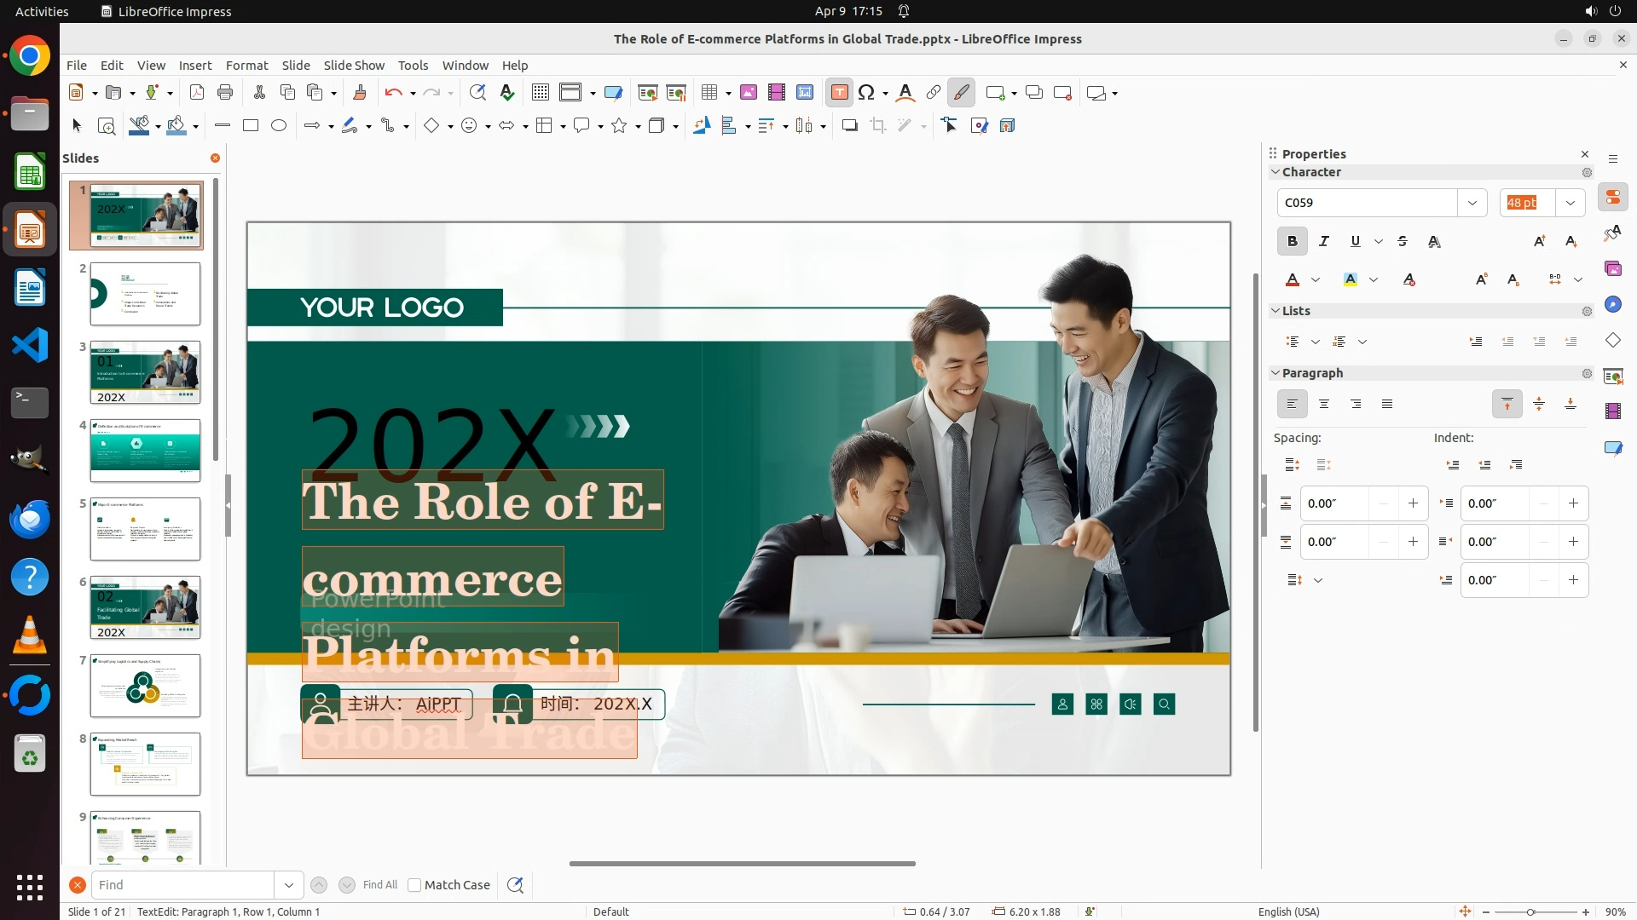Click the Find All button
Viewport: 1637px width, 920px height.
click(x=379, y=885)
